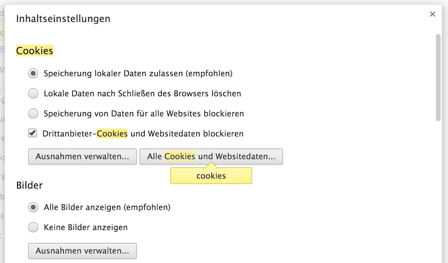448x263 pixels.
Task: Click the 'Keine Bilder anzeigen' label text
Action: 86,228
